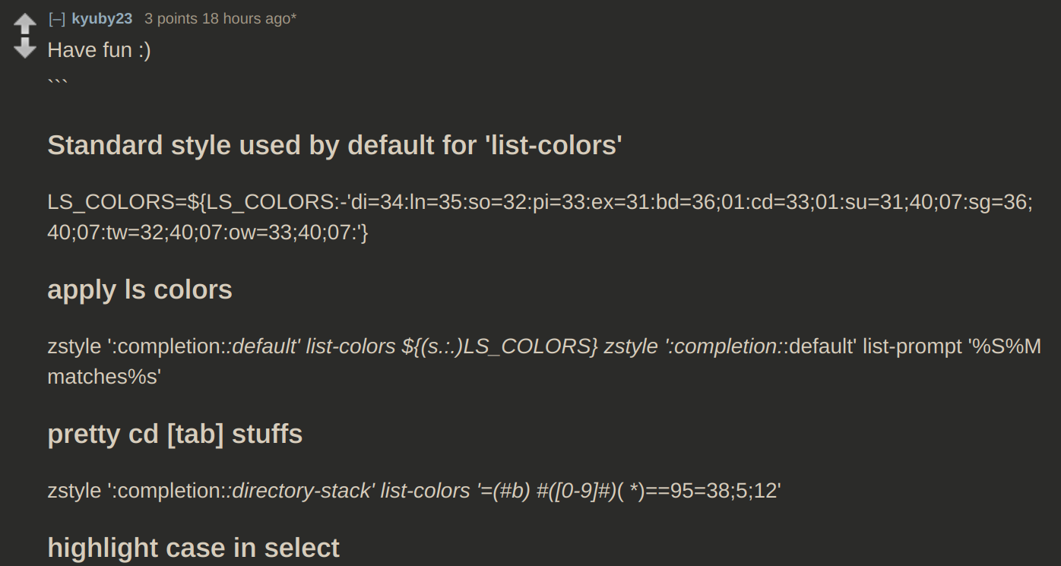Select 'Standard style used by default' heading
Image resolution: width=1061 pixels, height=566 pixels.
tap(335, 144)
